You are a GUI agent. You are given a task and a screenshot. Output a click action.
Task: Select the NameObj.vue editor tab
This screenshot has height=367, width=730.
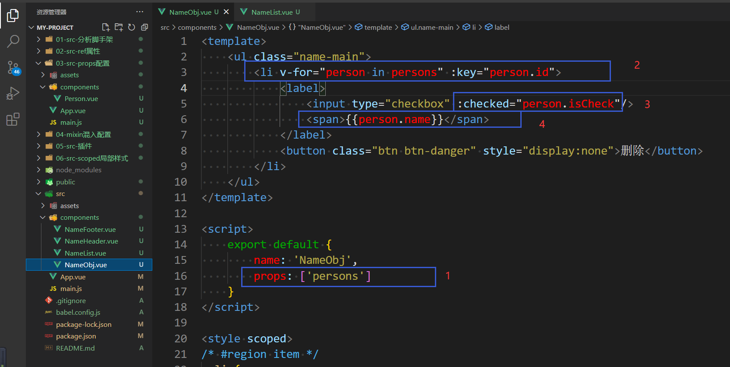193,12
